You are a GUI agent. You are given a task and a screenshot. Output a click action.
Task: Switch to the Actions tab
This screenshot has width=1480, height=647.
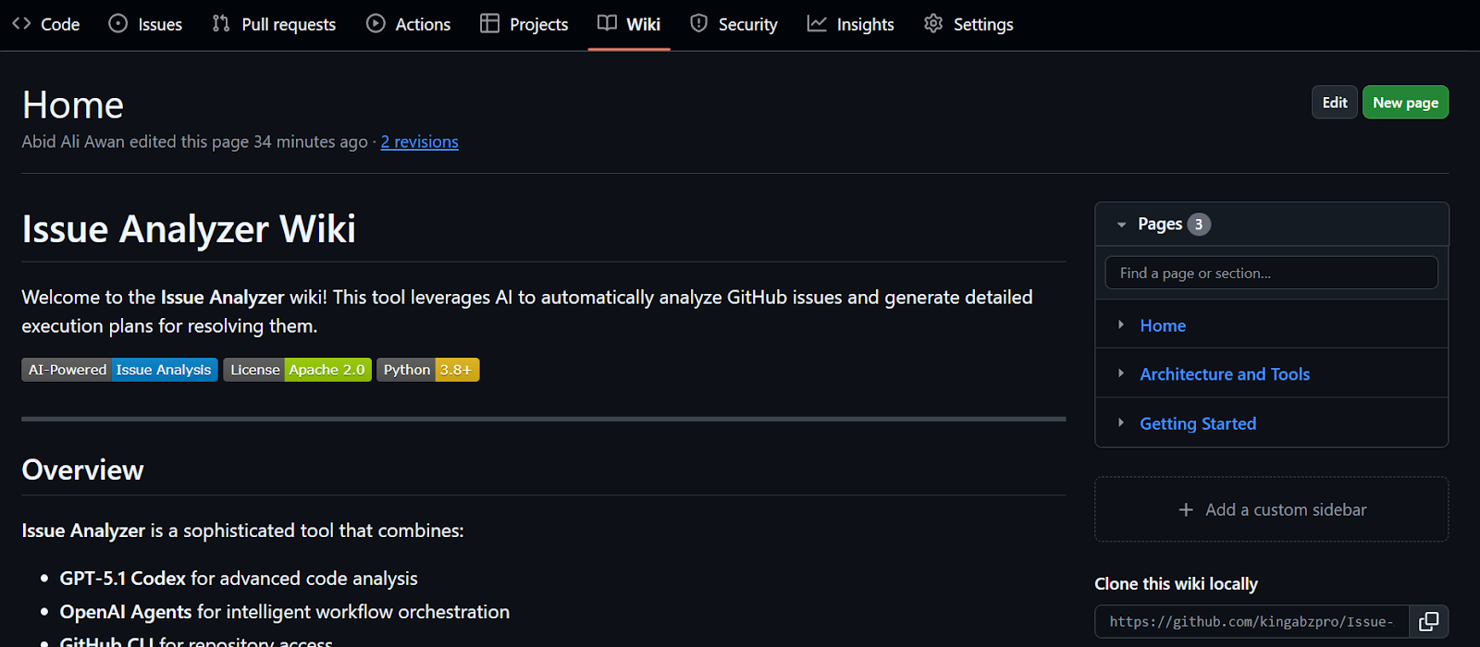(x=408, y=24)
